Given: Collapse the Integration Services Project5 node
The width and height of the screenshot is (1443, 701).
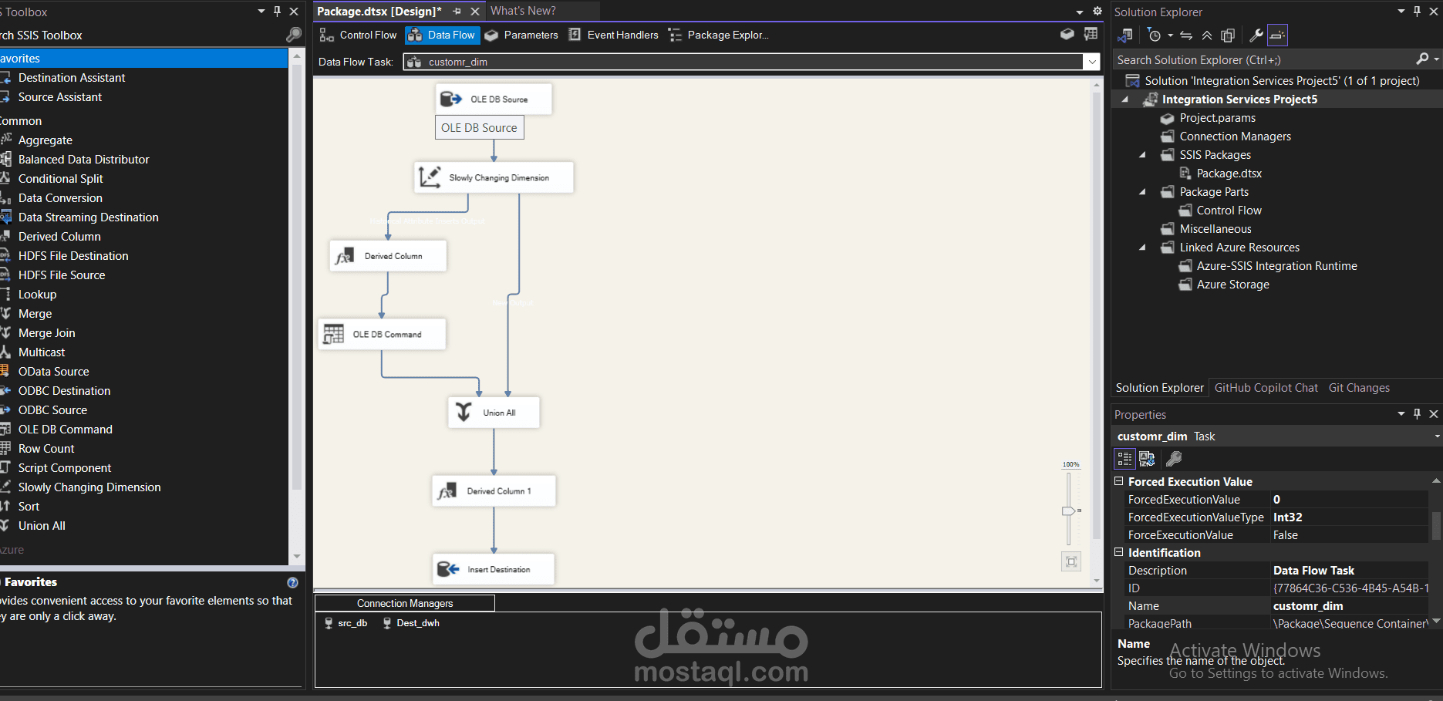Looking at the screenshot, I should coord(1125,99).
